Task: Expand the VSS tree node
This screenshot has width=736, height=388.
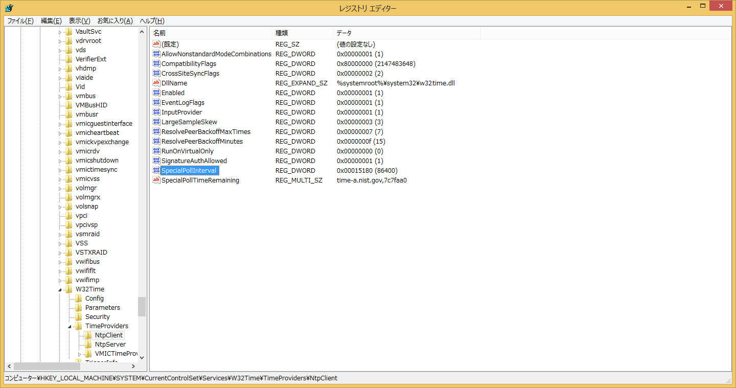Action: pyautogui.click(x=60, y=243)
